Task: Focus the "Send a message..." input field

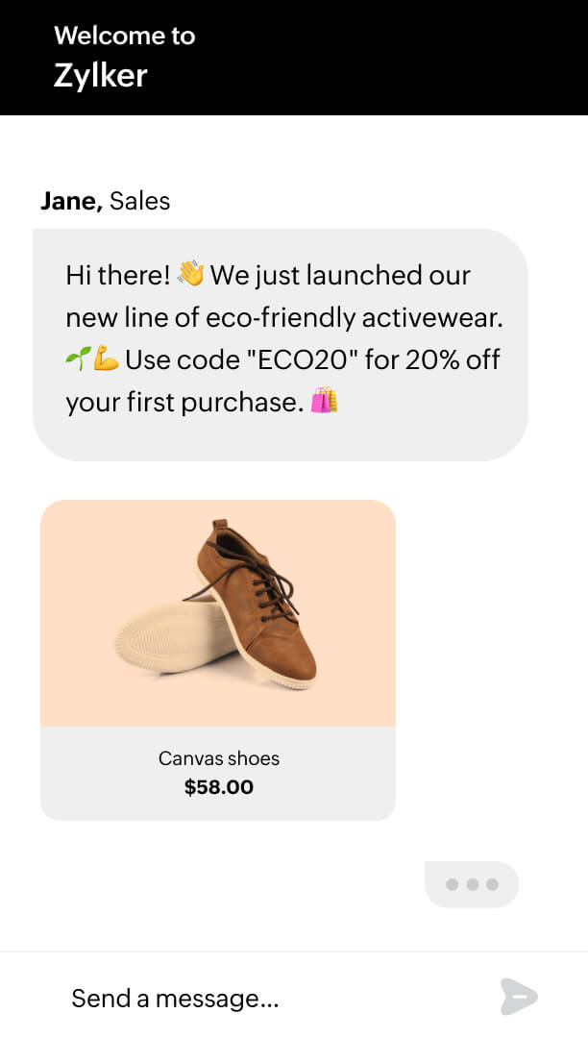Action: point(269,999)
